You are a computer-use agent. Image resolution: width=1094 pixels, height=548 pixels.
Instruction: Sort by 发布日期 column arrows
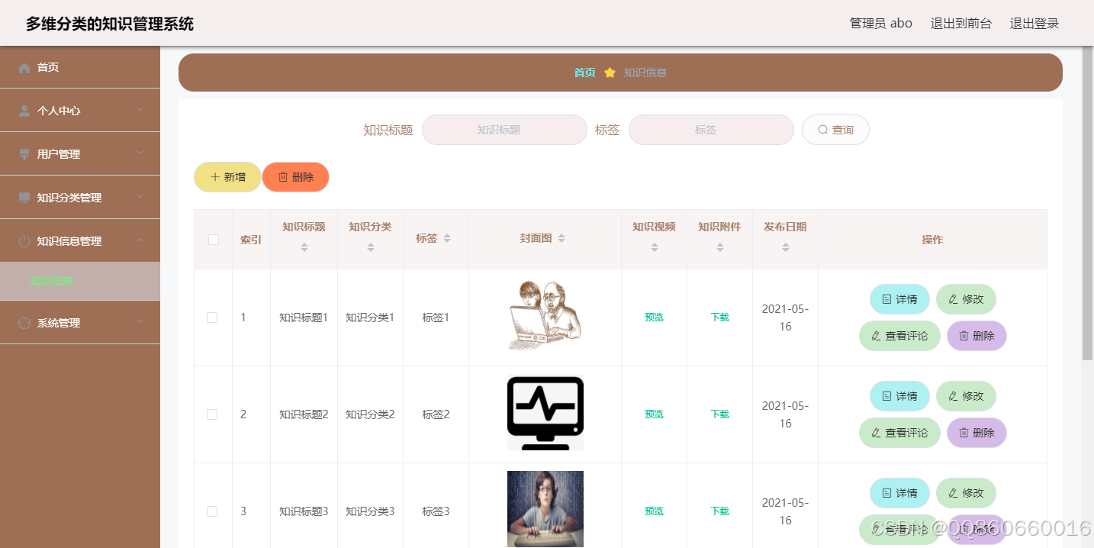786,247
